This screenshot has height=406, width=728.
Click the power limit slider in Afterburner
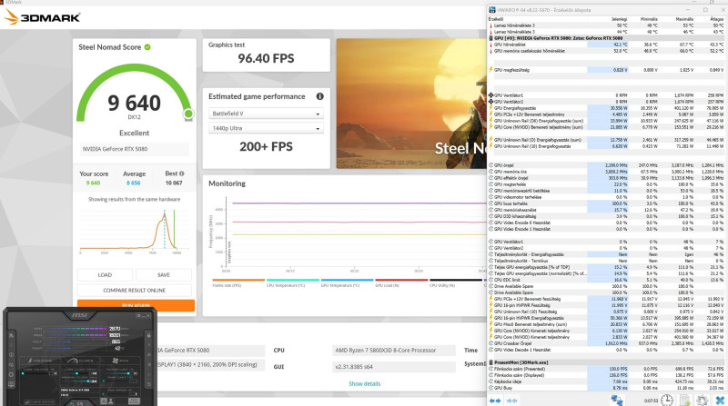coord(118,373)
